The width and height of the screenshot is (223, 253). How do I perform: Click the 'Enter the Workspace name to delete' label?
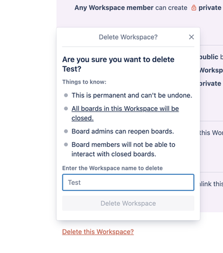[x=112, y=168]
